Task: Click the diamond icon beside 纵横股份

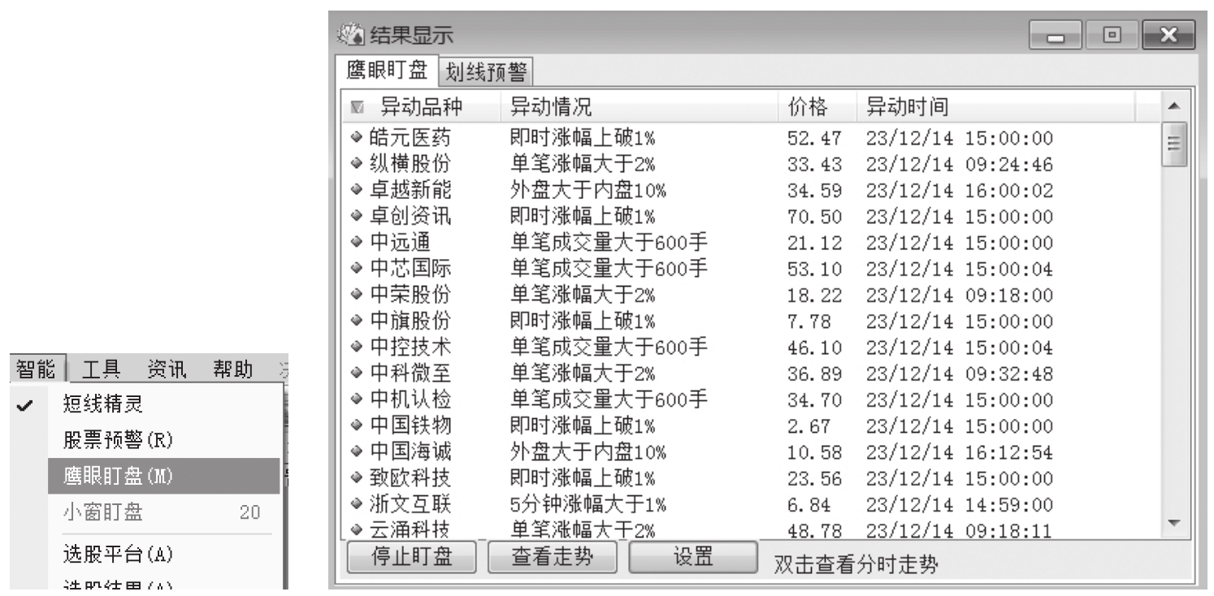Action: coord(357,164)
